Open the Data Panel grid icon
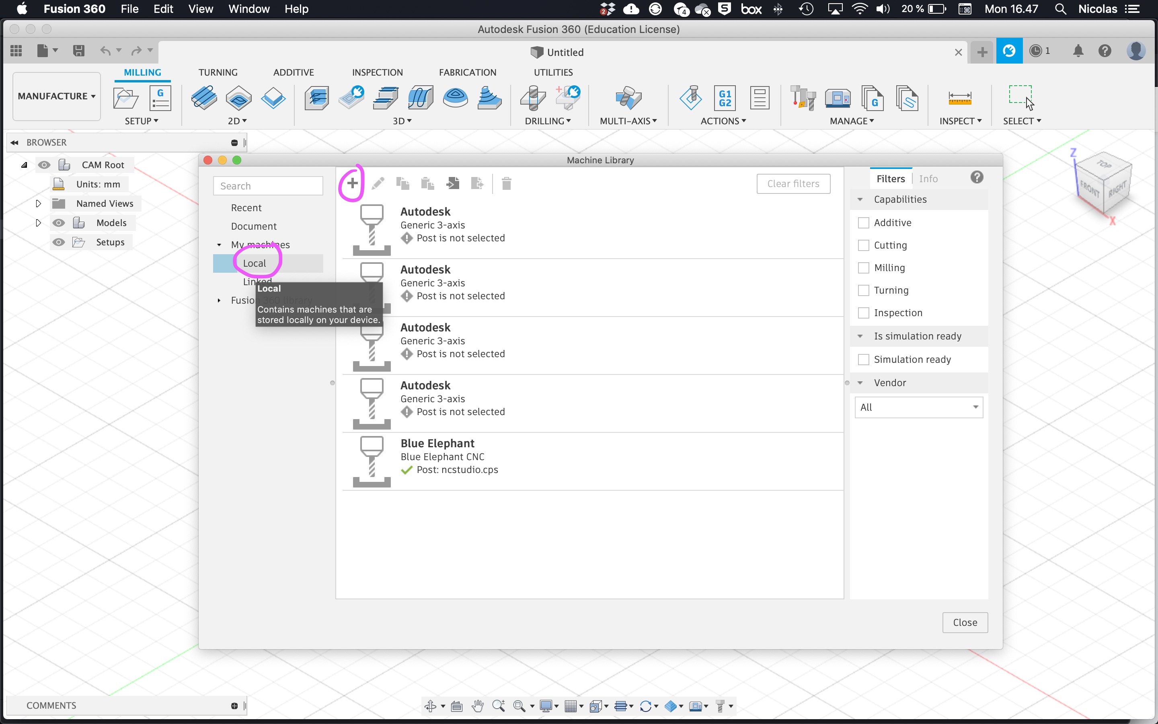 point(16,50)
